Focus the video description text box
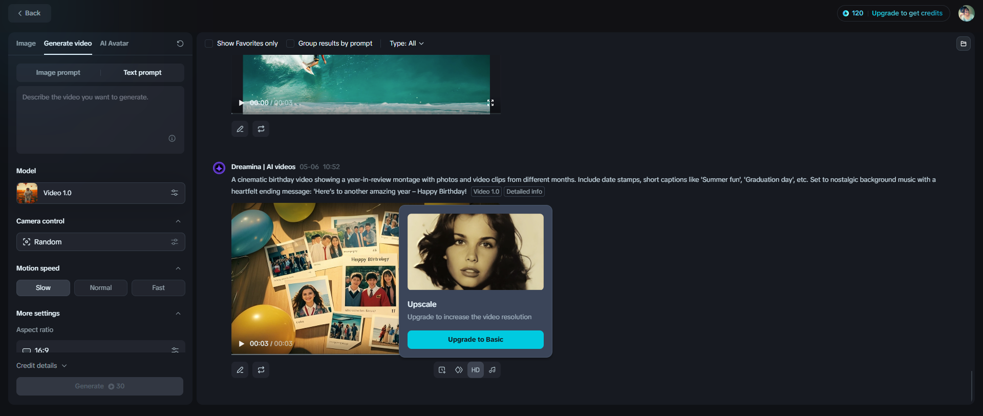The height and width of the screenshot is (416, 983). (100, 120)
